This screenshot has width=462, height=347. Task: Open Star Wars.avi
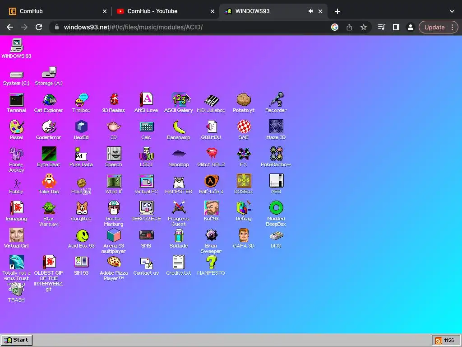[x=49, y=214]
